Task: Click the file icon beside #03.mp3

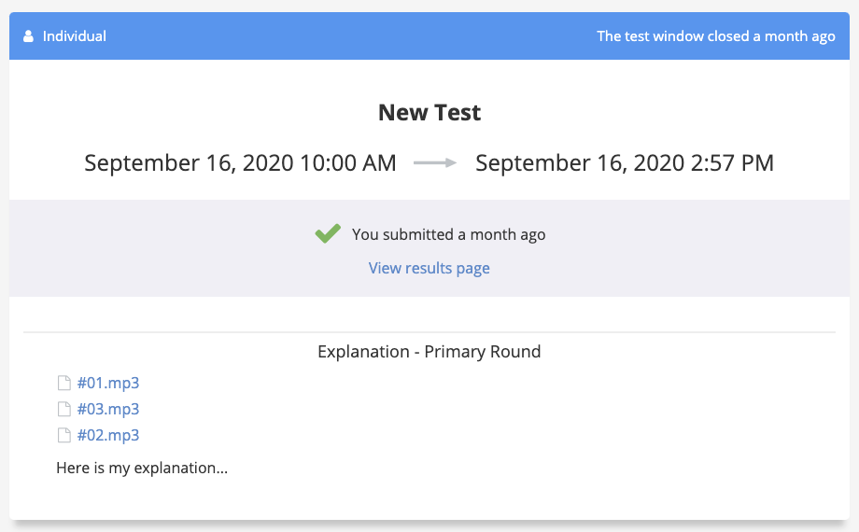Action: [x=64, y=409]
